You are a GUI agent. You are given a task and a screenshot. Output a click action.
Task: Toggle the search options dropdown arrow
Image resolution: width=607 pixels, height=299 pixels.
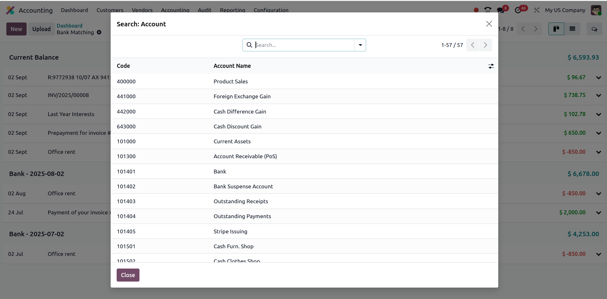click(360, 45)
